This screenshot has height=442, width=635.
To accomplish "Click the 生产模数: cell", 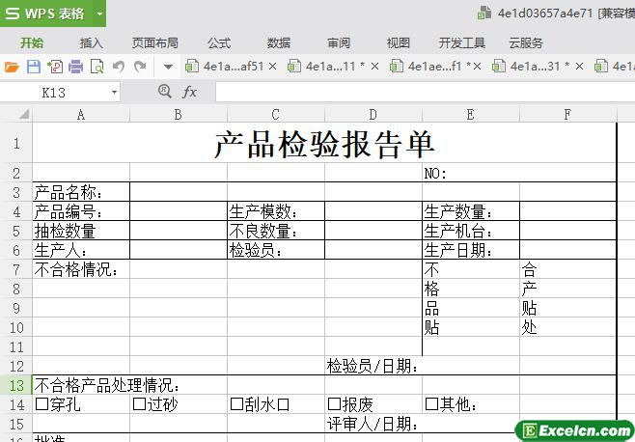I will [276, 212].
